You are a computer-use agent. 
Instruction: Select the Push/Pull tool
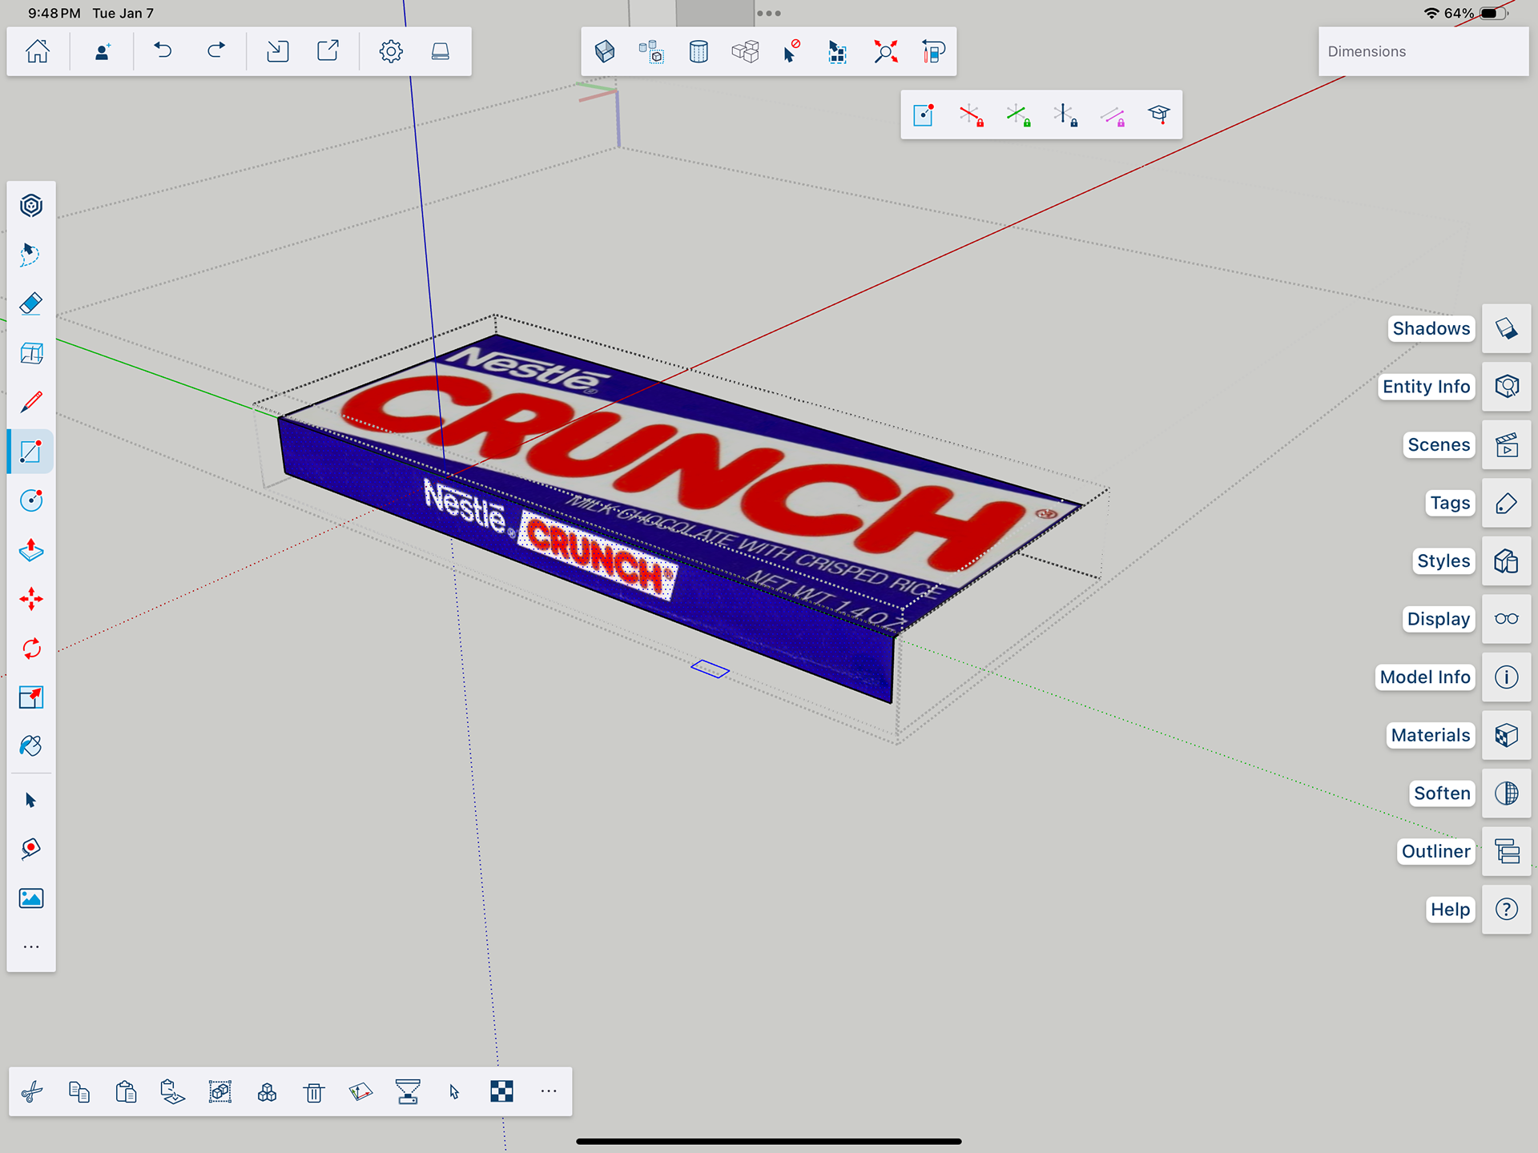pos(30,550)
